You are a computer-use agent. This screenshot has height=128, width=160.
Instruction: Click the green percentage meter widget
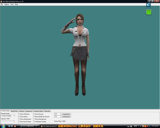149,12
